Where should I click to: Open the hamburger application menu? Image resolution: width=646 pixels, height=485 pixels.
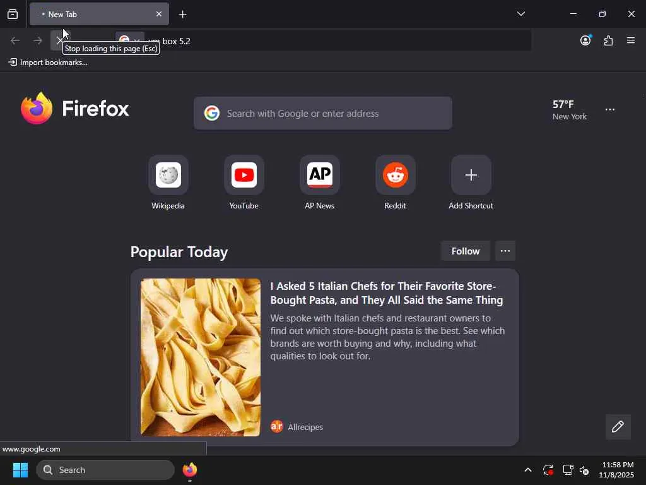point(631,40)
